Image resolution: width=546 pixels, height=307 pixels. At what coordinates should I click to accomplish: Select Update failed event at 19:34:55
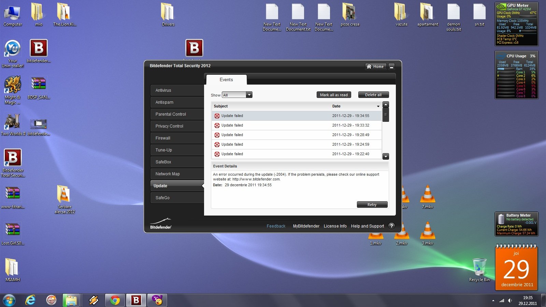click(297, 116)
